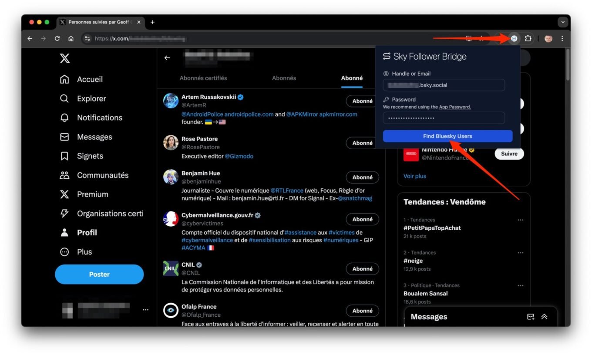Image resolution: width=592 pixels, height=355 pixels.
Task: Select the Abonné tab
Action: point(352,78)
